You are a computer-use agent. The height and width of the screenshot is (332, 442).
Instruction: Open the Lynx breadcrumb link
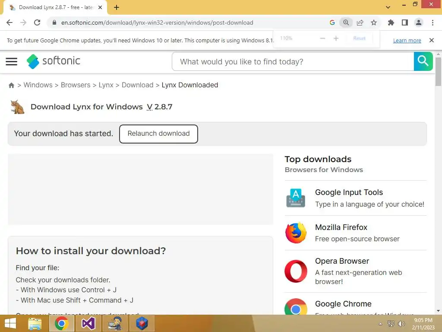[x=106, y=85]
